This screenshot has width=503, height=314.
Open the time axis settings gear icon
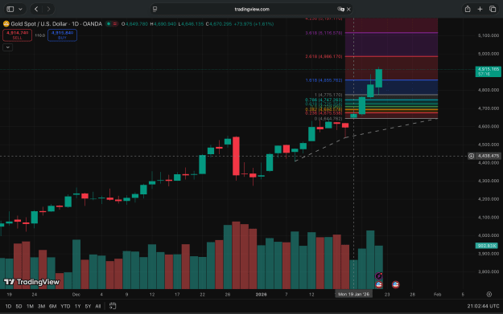[x=489, y=294]
